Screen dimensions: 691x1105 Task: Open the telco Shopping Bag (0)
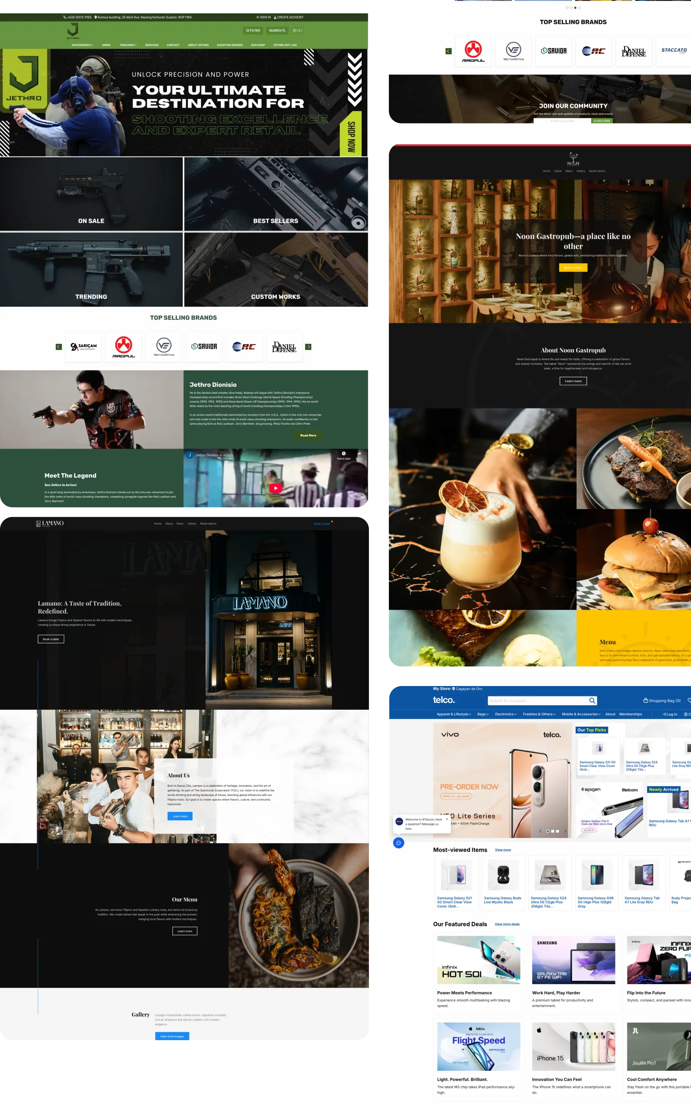(x=662, y=701)
